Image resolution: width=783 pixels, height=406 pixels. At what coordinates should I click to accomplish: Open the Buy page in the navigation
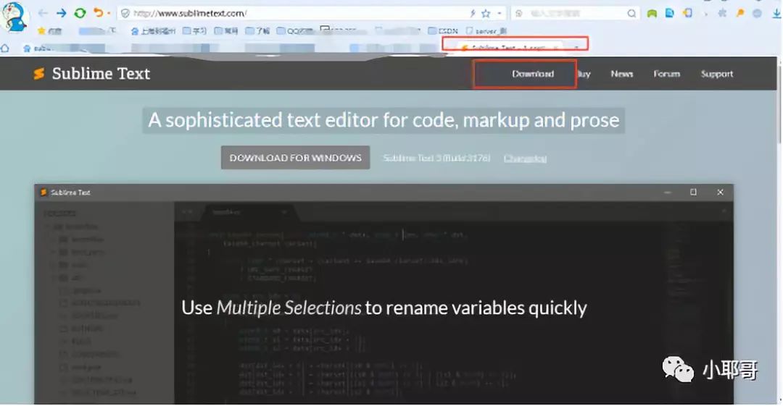(x=584, y=74)
